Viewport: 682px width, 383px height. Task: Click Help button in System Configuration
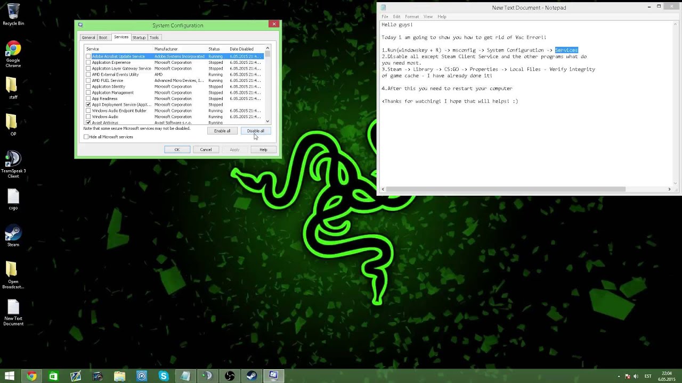263,149
